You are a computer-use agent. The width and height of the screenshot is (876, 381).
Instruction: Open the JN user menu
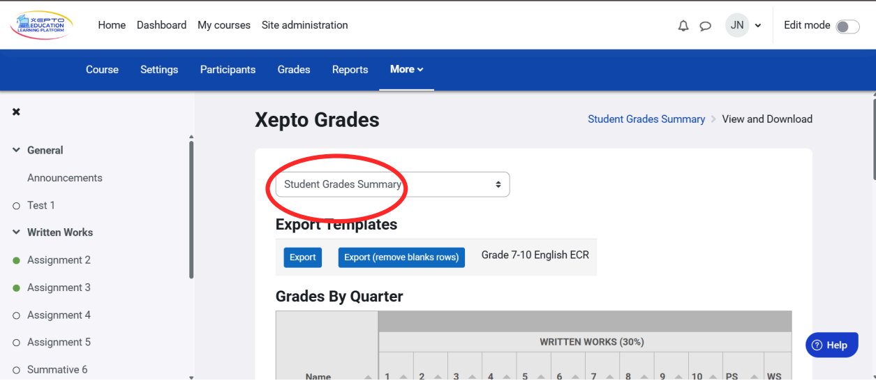(x=743, y=26)
